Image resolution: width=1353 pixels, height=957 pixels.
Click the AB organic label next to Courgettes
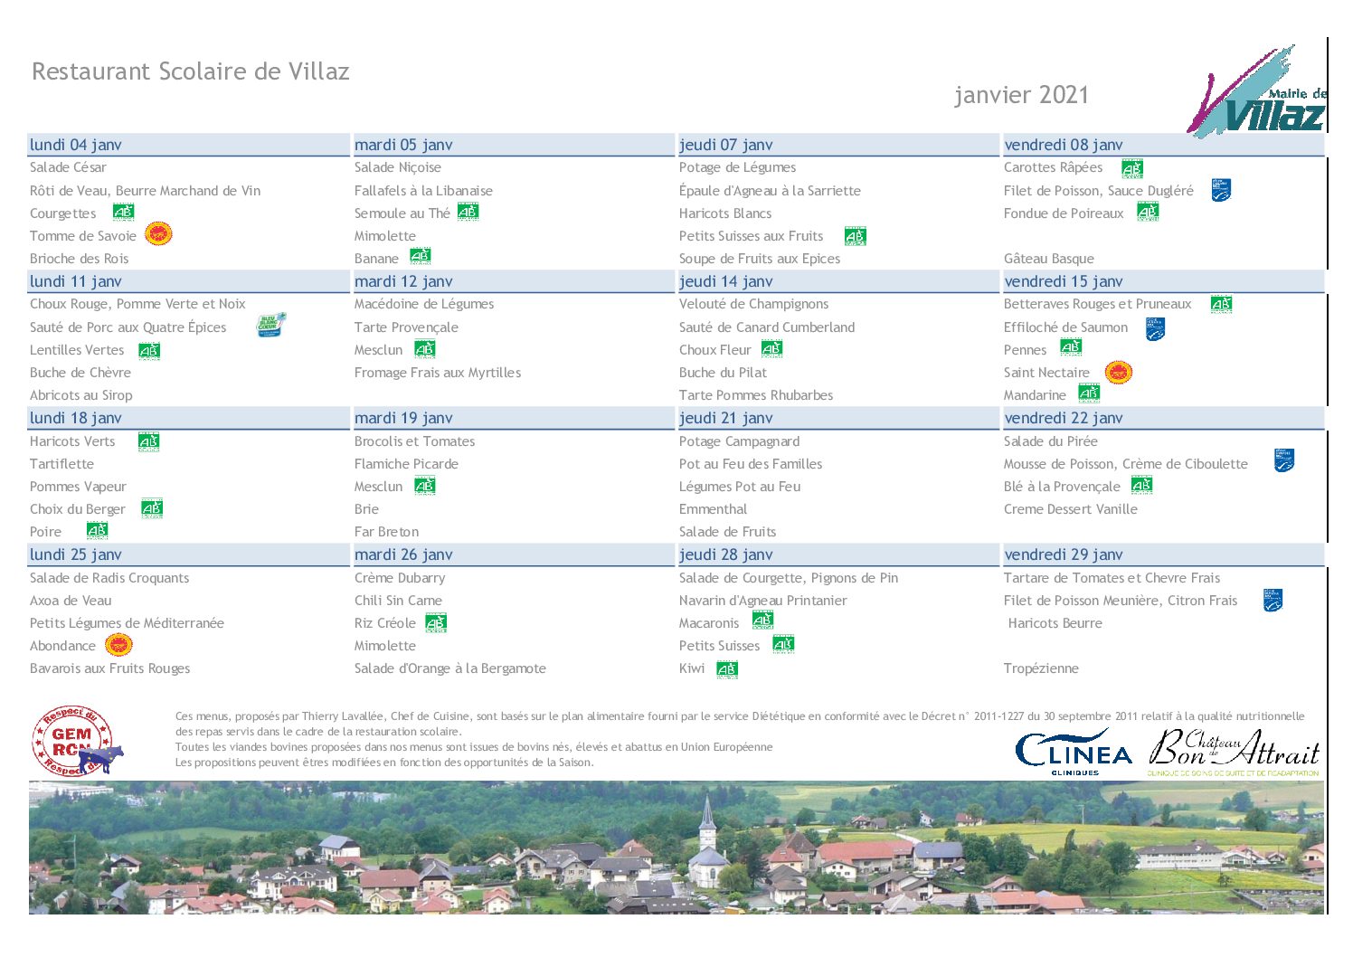123,213
